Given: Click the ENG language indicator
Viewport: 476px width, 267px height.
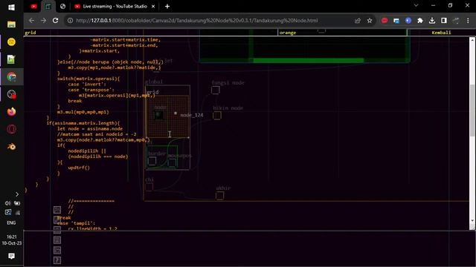Looking at the screenshot, I should [12, 222].
